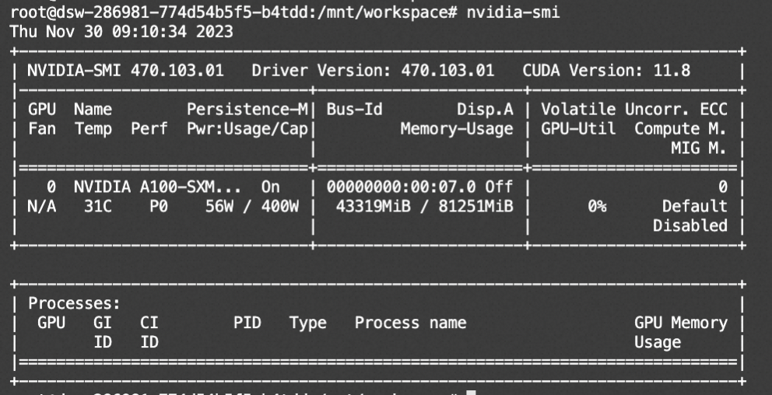The image size is (772, 395).
Task: Click the Process name column header
Action: (410, 323)
